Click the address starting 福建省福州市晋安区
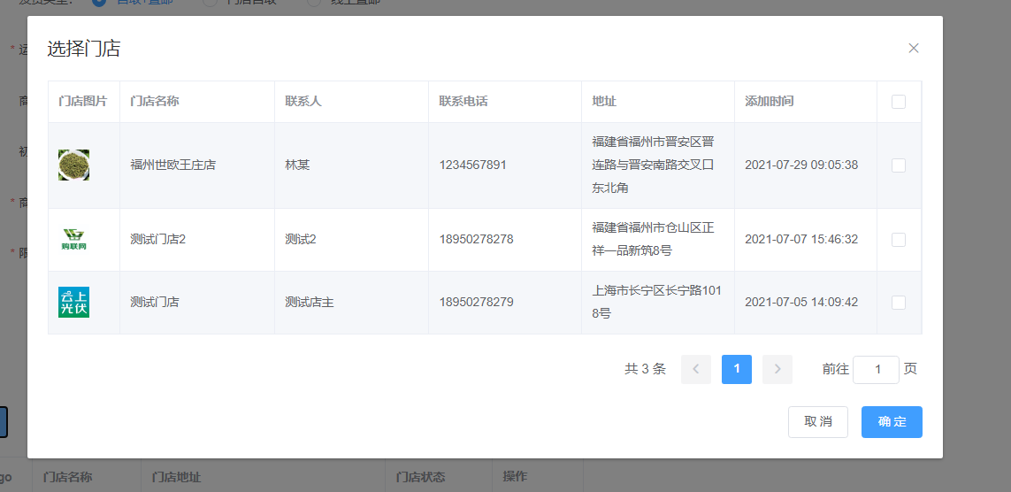This screenshot has width=1011, height=492. tap(653, 165)
